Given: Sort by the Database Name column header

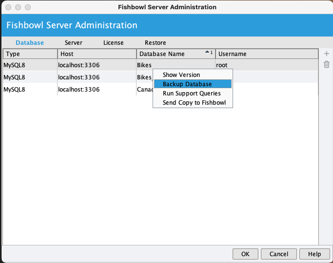Looking at the screenshot, I should point(176,54).
